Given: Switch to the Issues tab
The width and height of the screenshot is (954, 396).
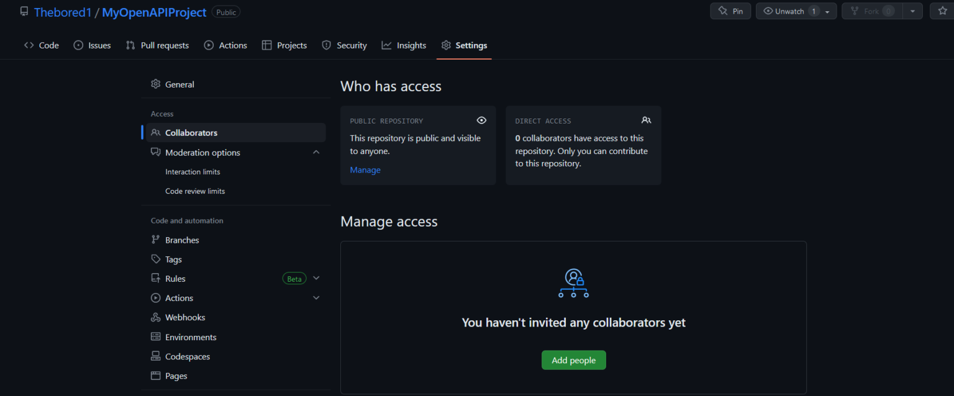Looking at the screenshot, I should point(92,45).
